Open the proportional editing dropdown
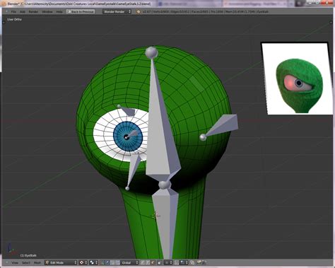This screenshot has height=268, width=335. pos(168,262)
